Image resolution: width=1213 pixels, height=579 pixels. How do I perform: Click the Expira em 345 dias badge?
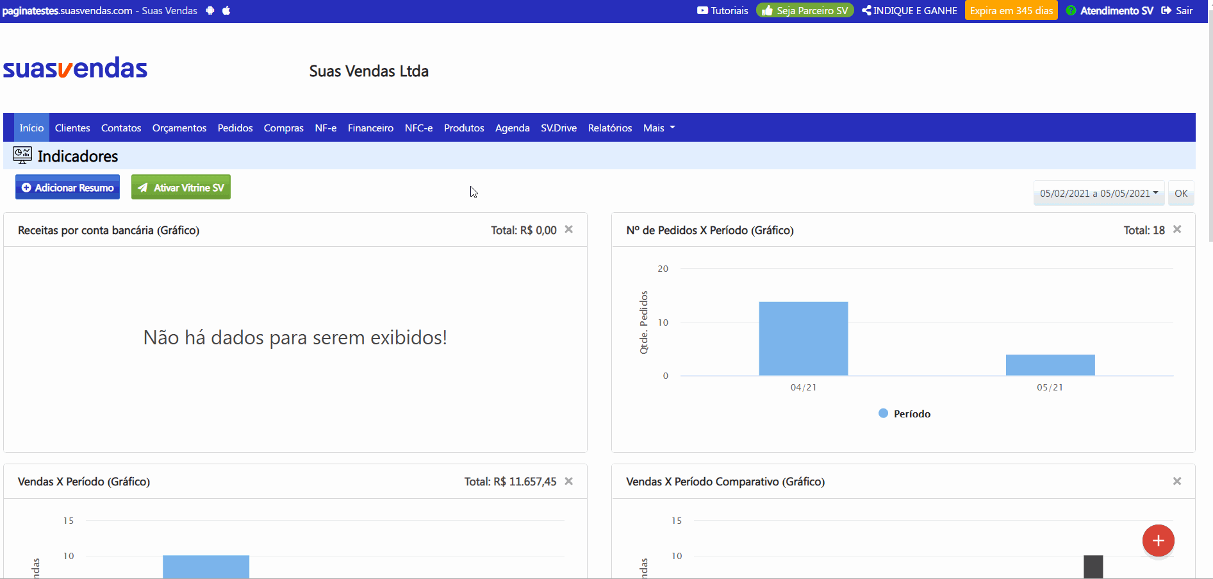(1011, 10)
